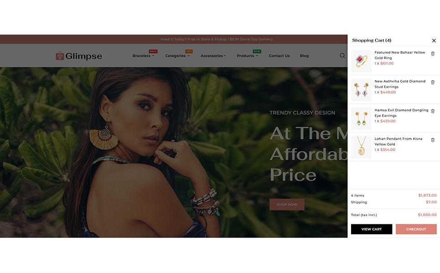Click the Shop Now banner button
Image resolution: width=440 pixels, height=273 pixels.
tap(287, 204)
